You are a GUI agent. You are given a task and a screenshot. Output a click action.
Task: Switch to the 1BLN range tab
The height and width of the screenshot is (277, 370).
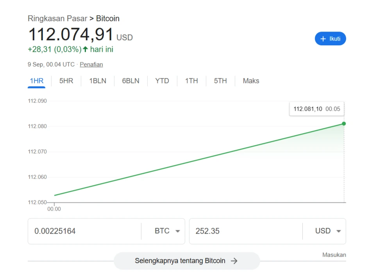coord(98,81)
